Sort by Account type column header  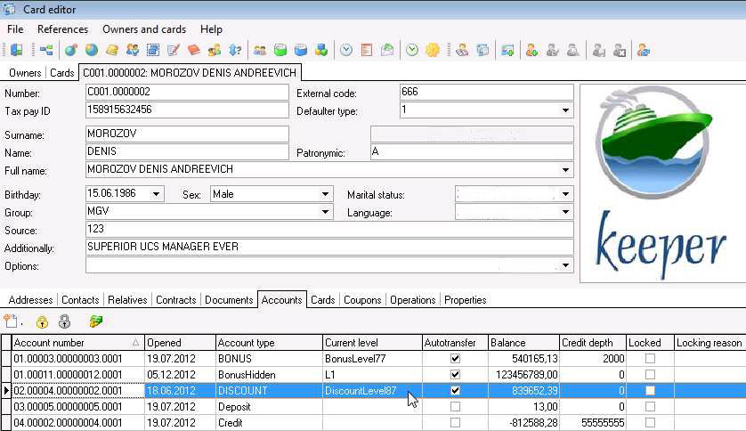pyautogui.click(x=269, y=343)
